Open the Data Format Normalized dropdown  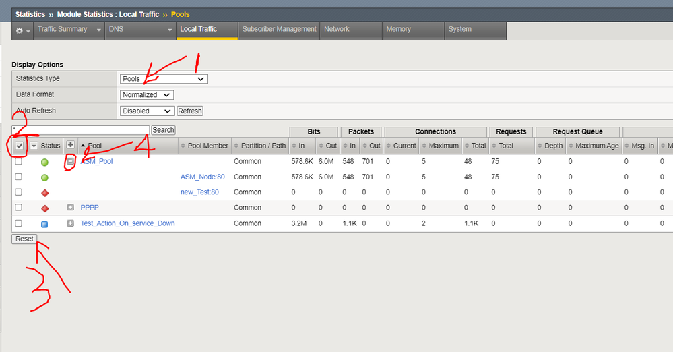tap(147, 95)
